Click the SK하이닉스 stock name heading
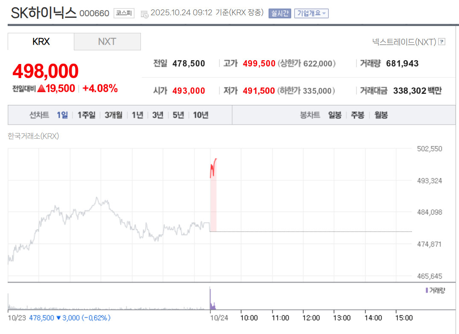459x334 pixels. 43,13
